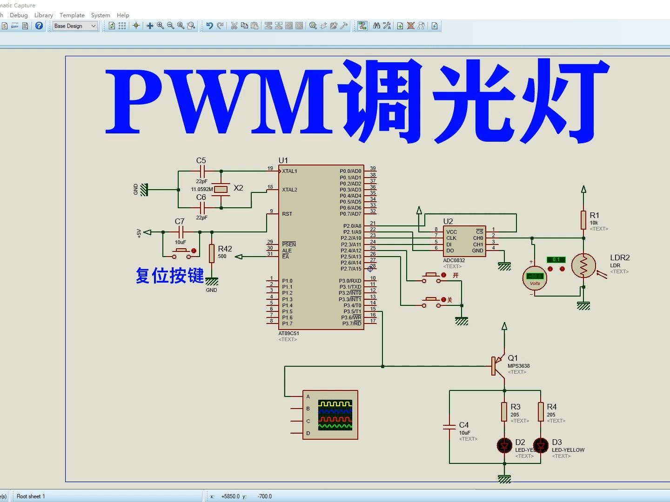The image size is (670, 502).
Task: Click the '复位按键' blue text label
Action: 170,276
